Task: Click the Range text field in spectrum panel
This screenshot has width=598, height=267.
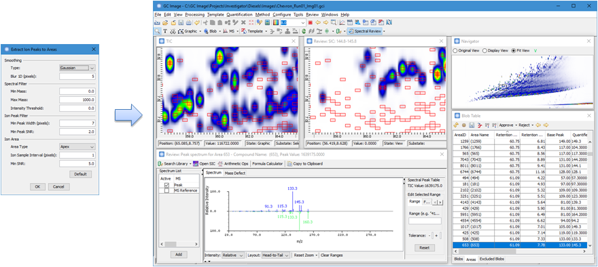Action: [x=425, y=221]
